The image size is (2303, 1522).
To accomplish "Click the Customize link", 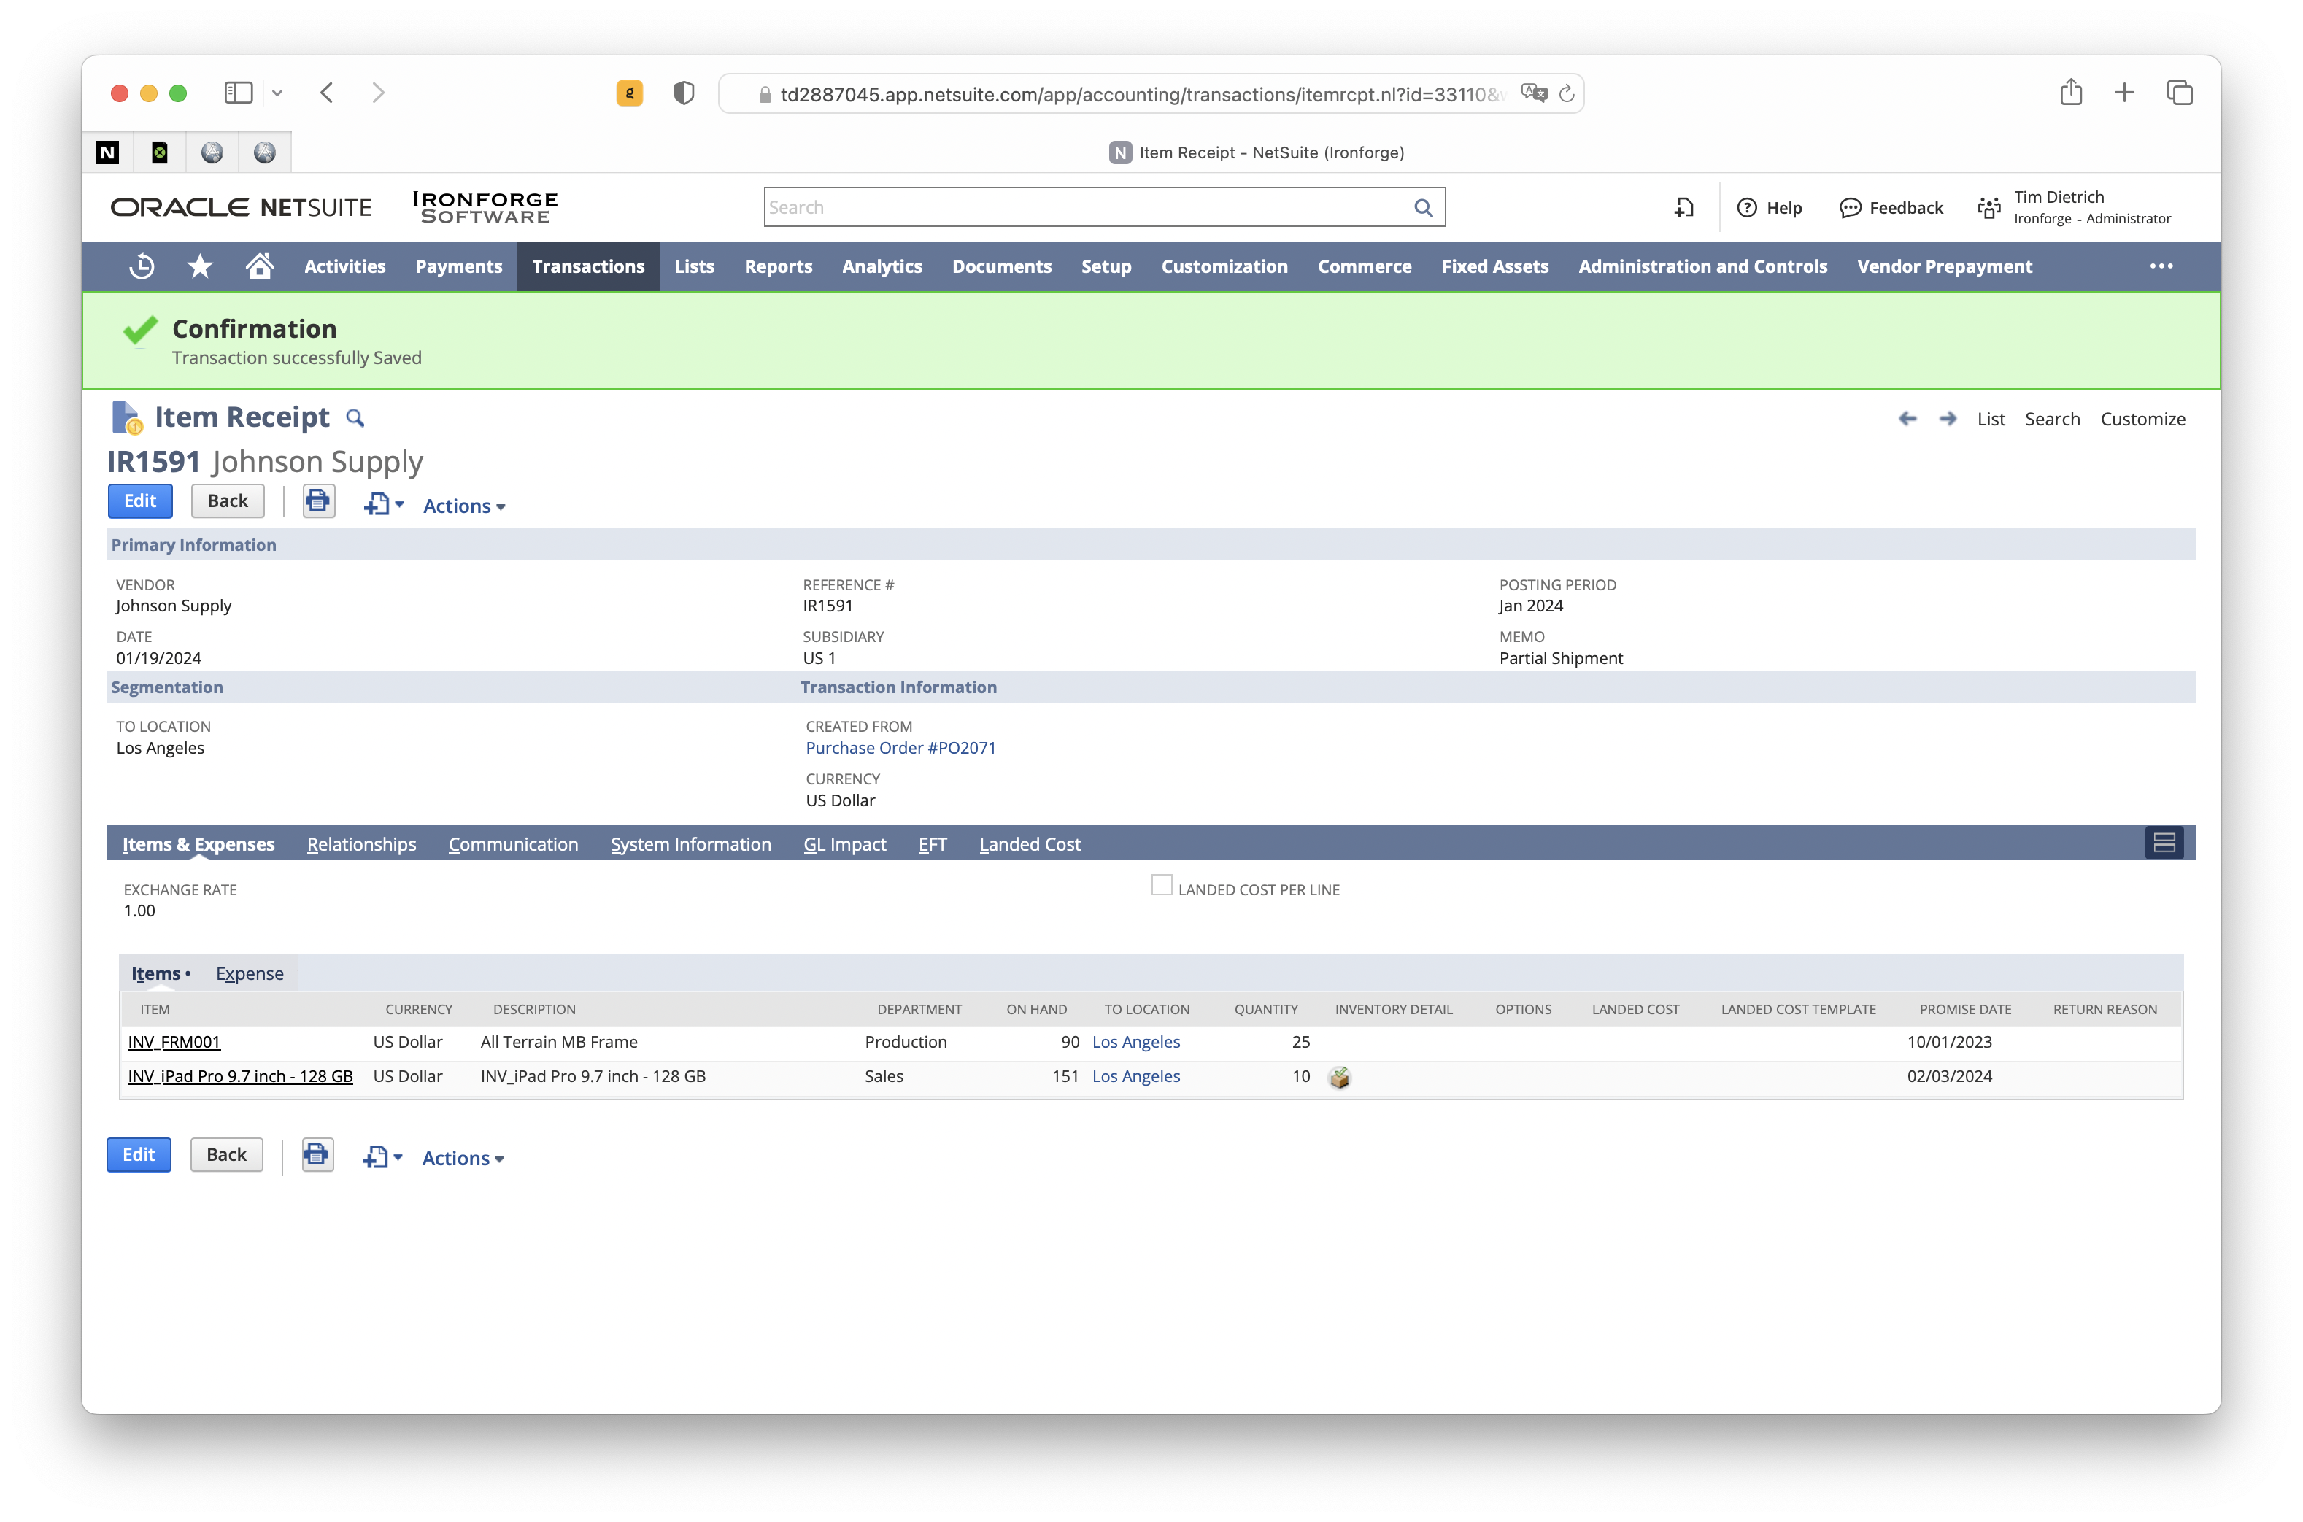I will coord(2142,418).
